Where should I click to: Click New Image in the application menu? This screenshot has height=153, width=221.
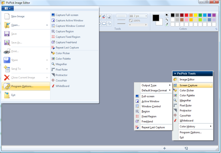point(18,16)
